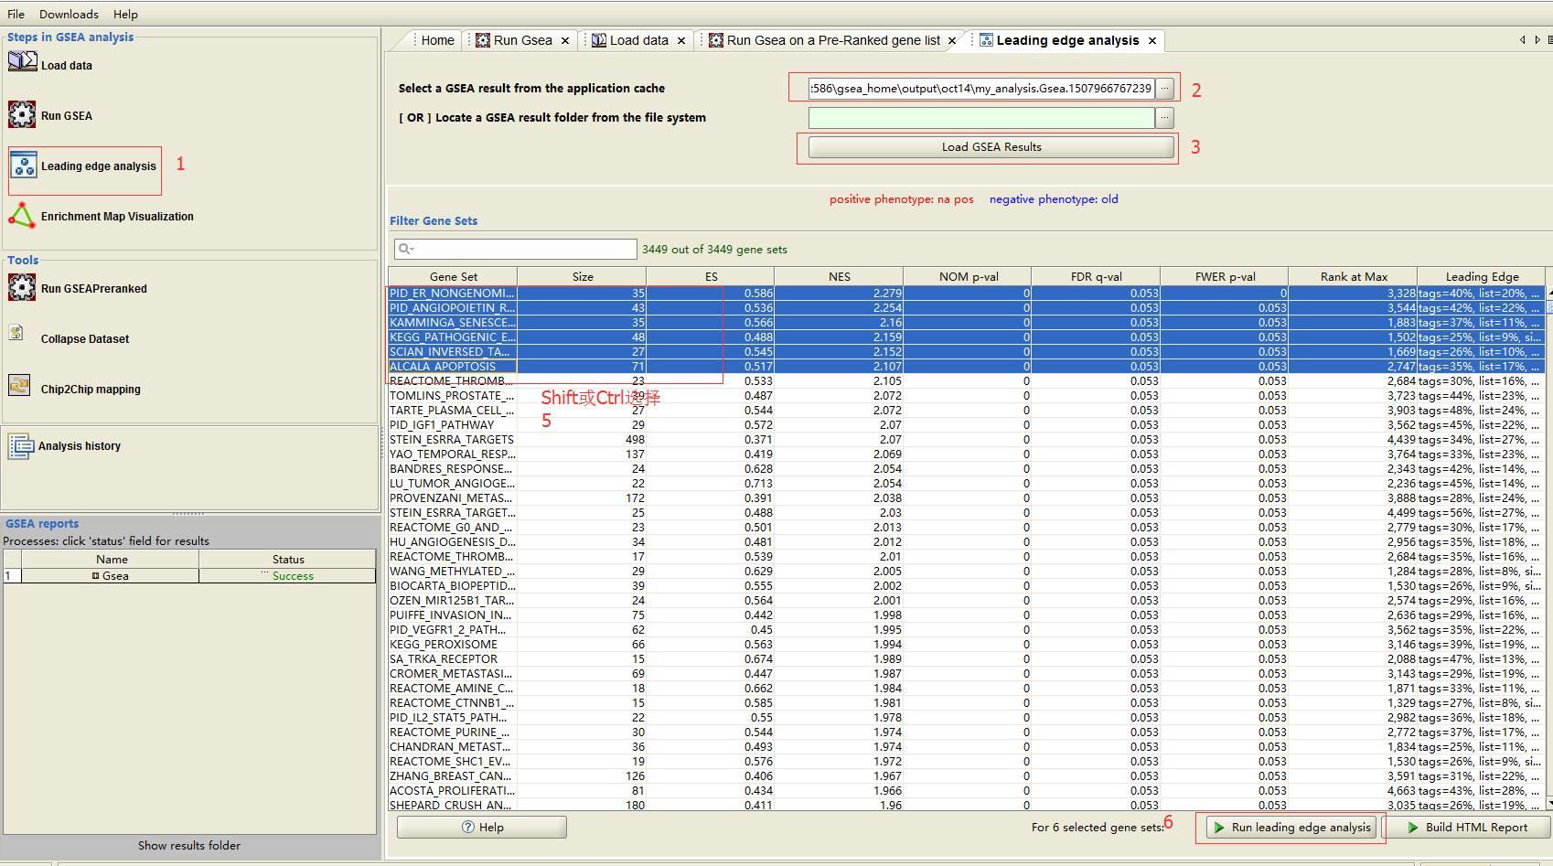Open the Chip2Chip mapping tool icon
This screenshot has width=1553, height=866.
[x=19, y=385]
